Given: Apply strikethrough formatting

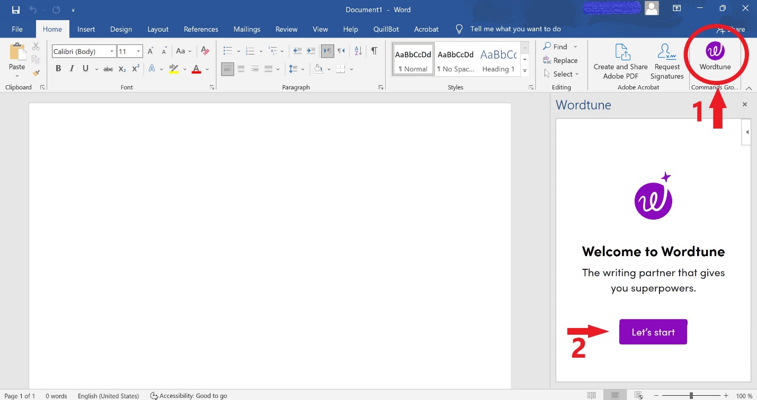Looking at the screenshot, I should 108,69.
